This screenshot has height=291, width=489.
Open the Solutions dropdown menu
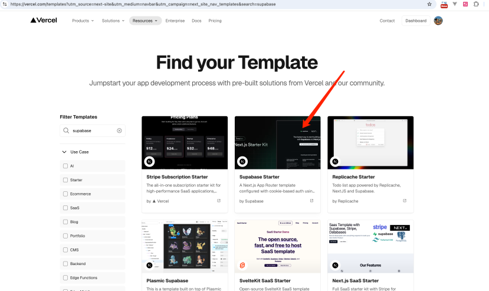coord(113,21)
